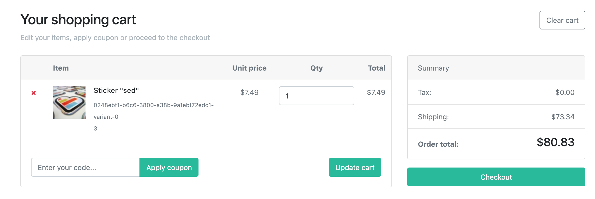The width and height of the screenshot is (595, 199).
Task: Click the 3" size variant label
Action: pos(97,128)
